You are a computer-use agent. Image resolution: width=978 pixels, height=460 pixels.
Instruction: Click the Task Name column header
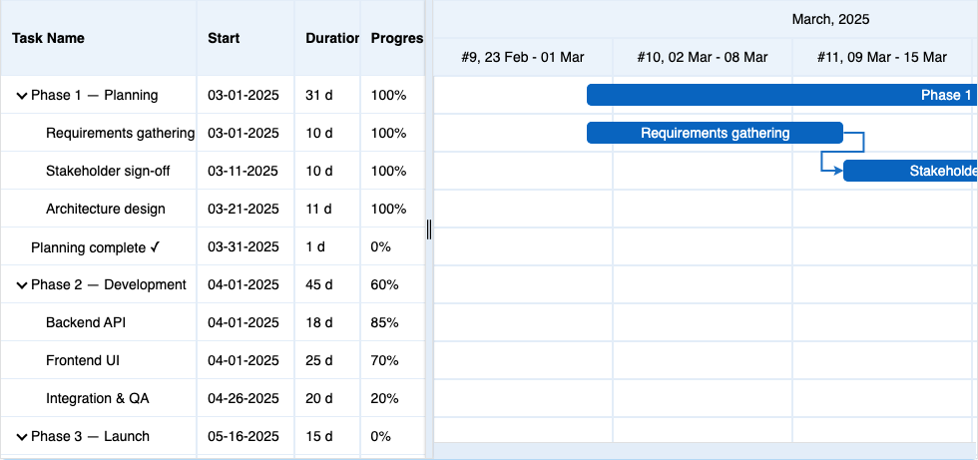[x=48, y=39]
